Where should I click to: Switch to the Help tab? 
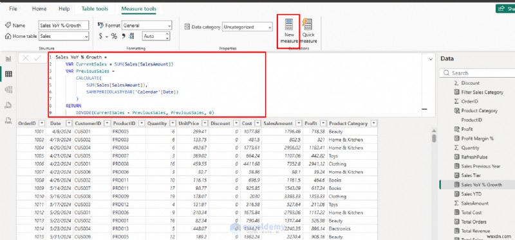64,9
